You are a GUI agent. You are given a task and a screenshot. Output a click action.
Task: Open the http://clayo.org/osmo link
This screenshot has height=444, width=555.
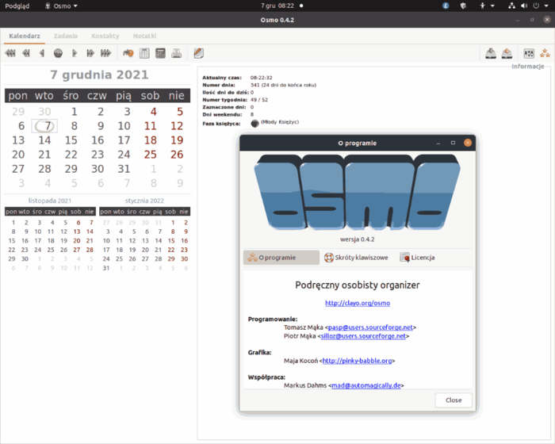[358, 303]
